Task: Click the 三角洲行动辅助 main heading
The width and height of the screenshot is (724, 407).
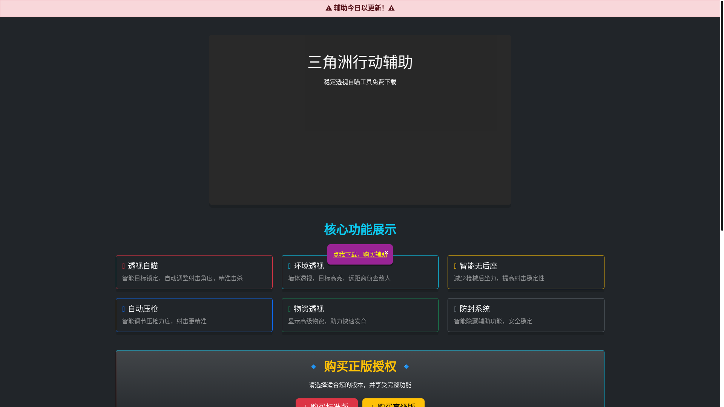Action: point(360,62)
